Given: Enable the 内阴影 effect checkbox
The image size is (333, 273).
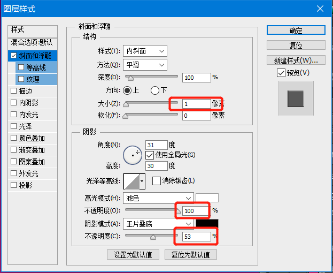Looking at the screenshot, I should (13, 103).
